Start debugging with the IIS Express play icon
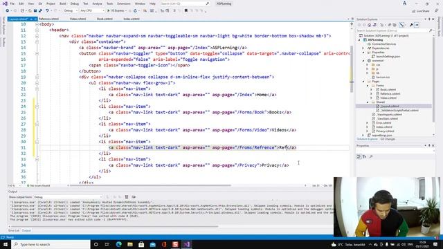Screen dimensions: 443x249 [x=108, y=11]
